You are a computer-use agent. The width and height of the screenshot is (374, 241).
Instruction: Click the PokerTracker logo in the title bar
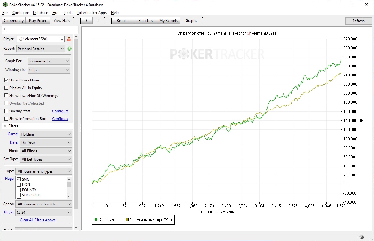click(x=5, y=5)
